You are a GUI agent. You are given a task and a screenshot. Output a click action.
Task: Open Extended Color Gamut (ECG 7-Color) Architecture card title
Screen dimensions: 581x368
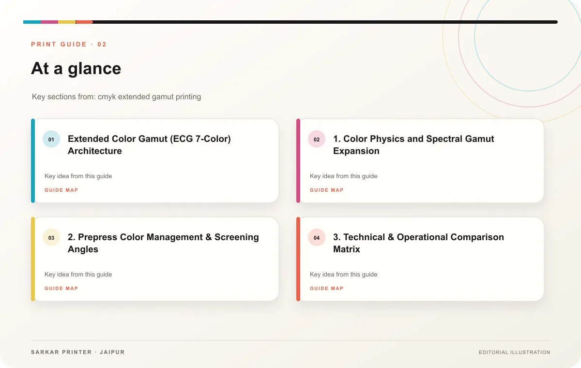[x=149, y=145]
